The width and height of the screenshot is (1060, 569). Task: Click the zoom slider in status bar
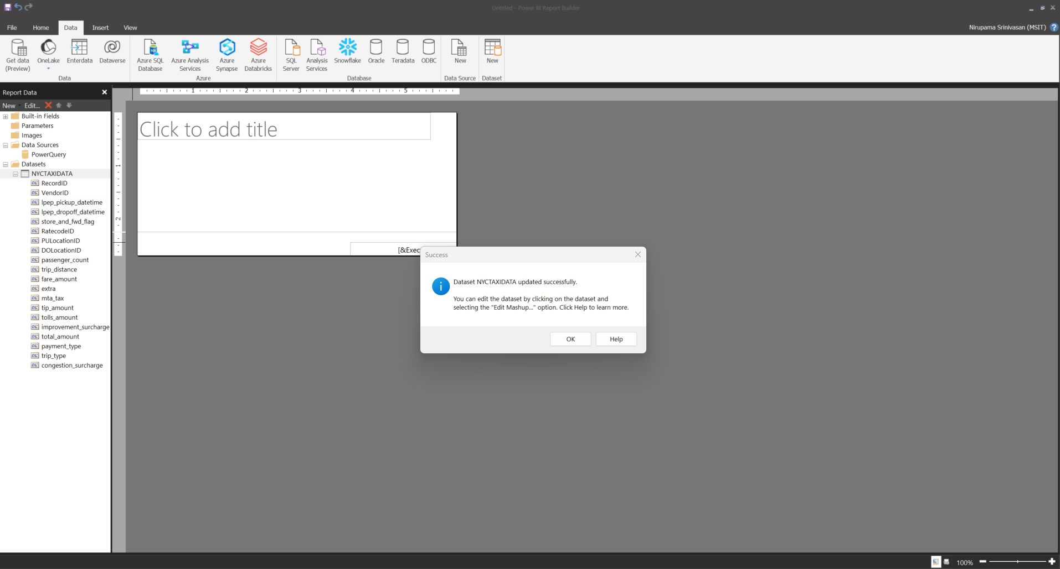pyautogui.click(x=1017, y=562)
